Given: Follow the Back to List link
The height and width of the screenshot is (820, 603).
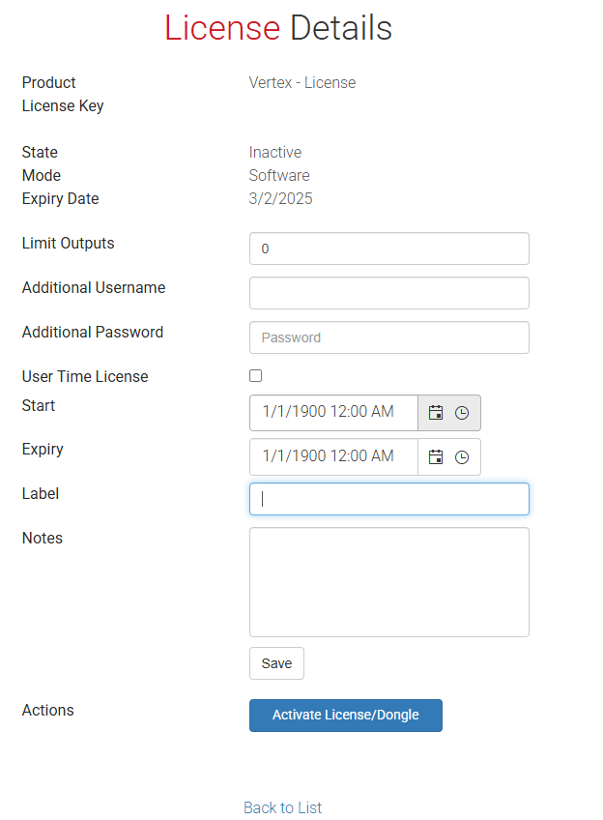Looking at the screenshot, I should [282, 807].
